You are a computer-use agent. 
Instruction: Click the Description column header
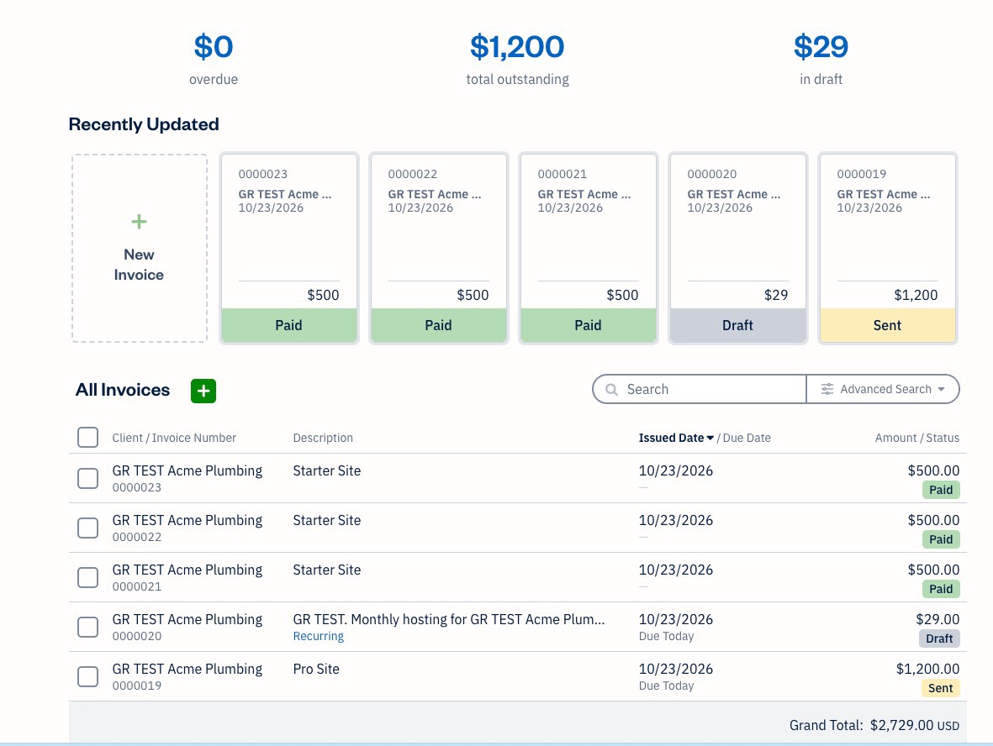pyautogui.click(x=323, y=438)
